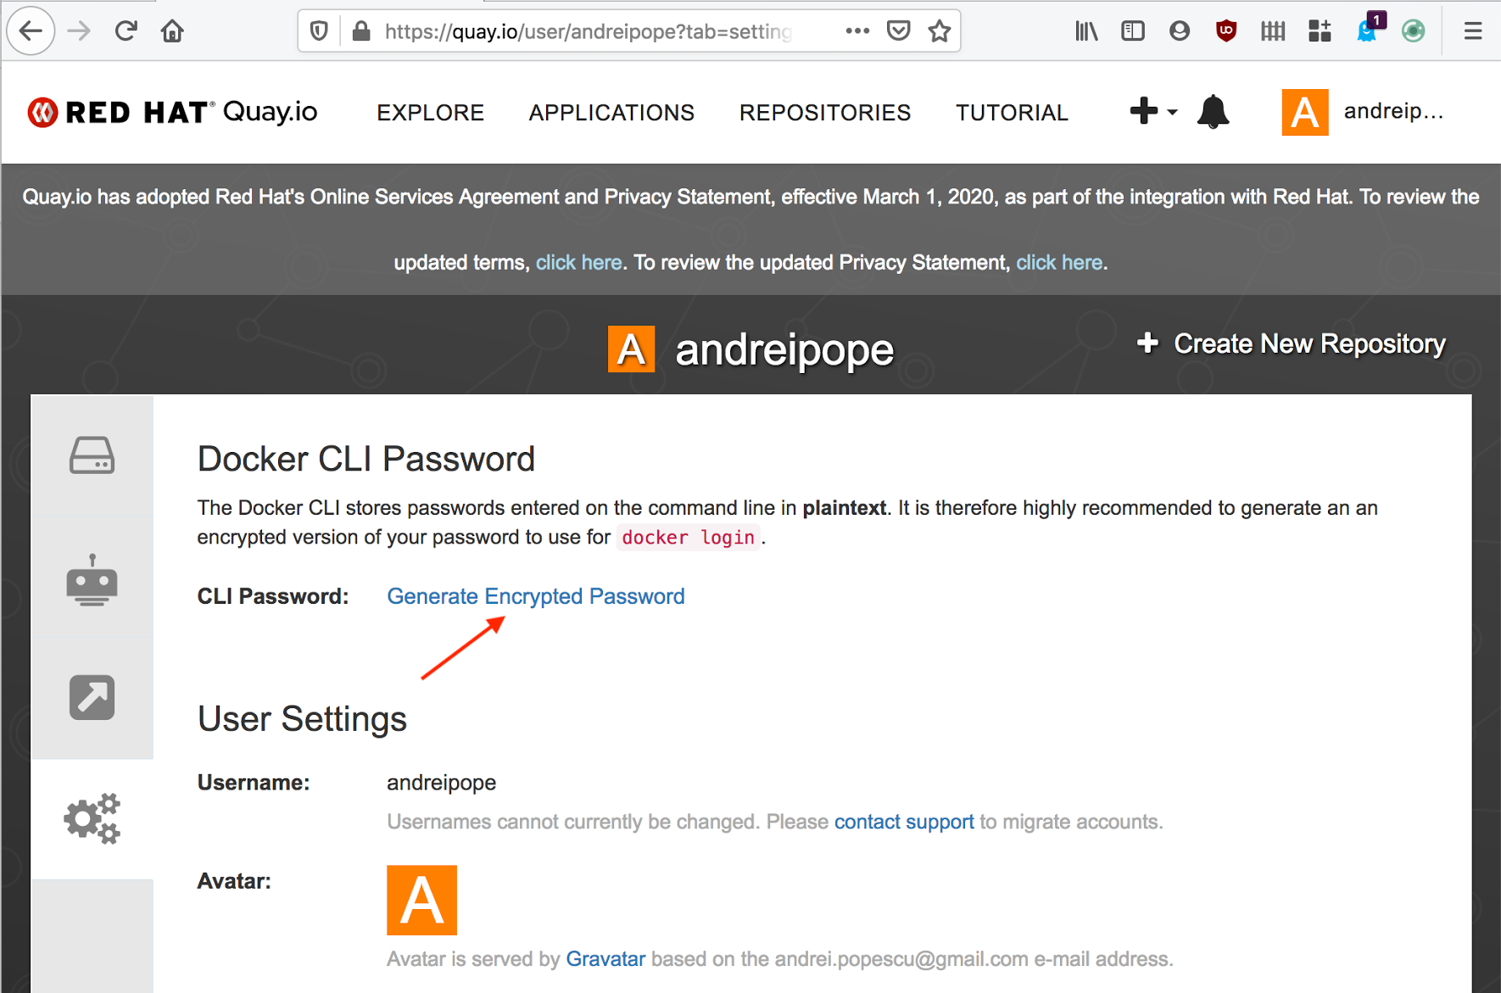Reload the current page

coord(126,31)
